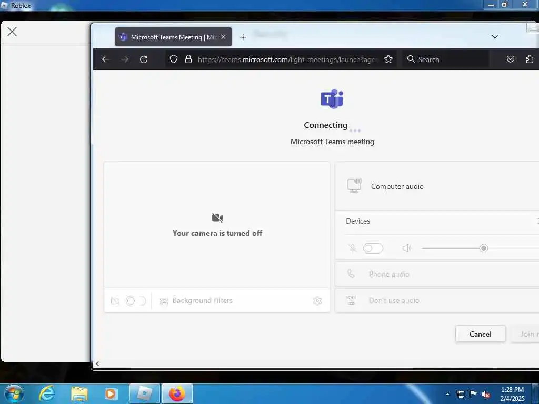This screenshot has width=539, height=404.
Task: Click the camera icon beside the toggle
Action: [x=115, y=301]
